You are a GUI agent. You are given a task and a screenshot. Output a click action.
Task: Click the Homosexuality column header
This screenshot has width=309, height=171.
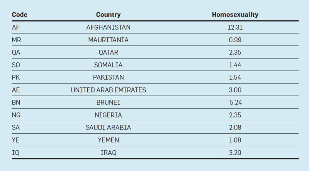tap(235, 15)
